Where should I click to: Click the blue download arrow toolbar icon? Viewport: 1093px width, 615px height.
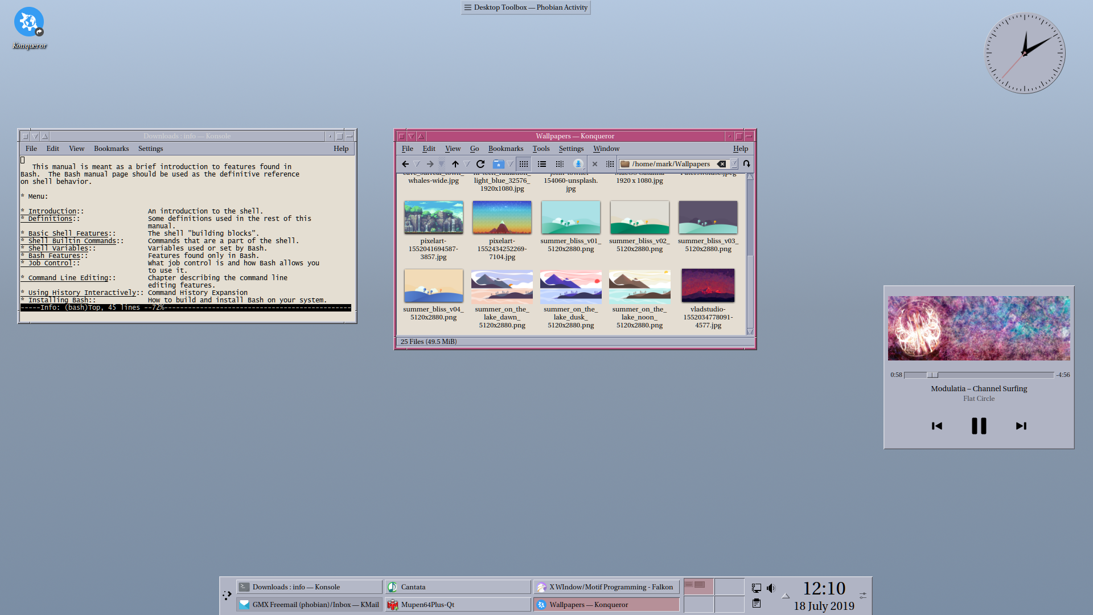[578, 164]
